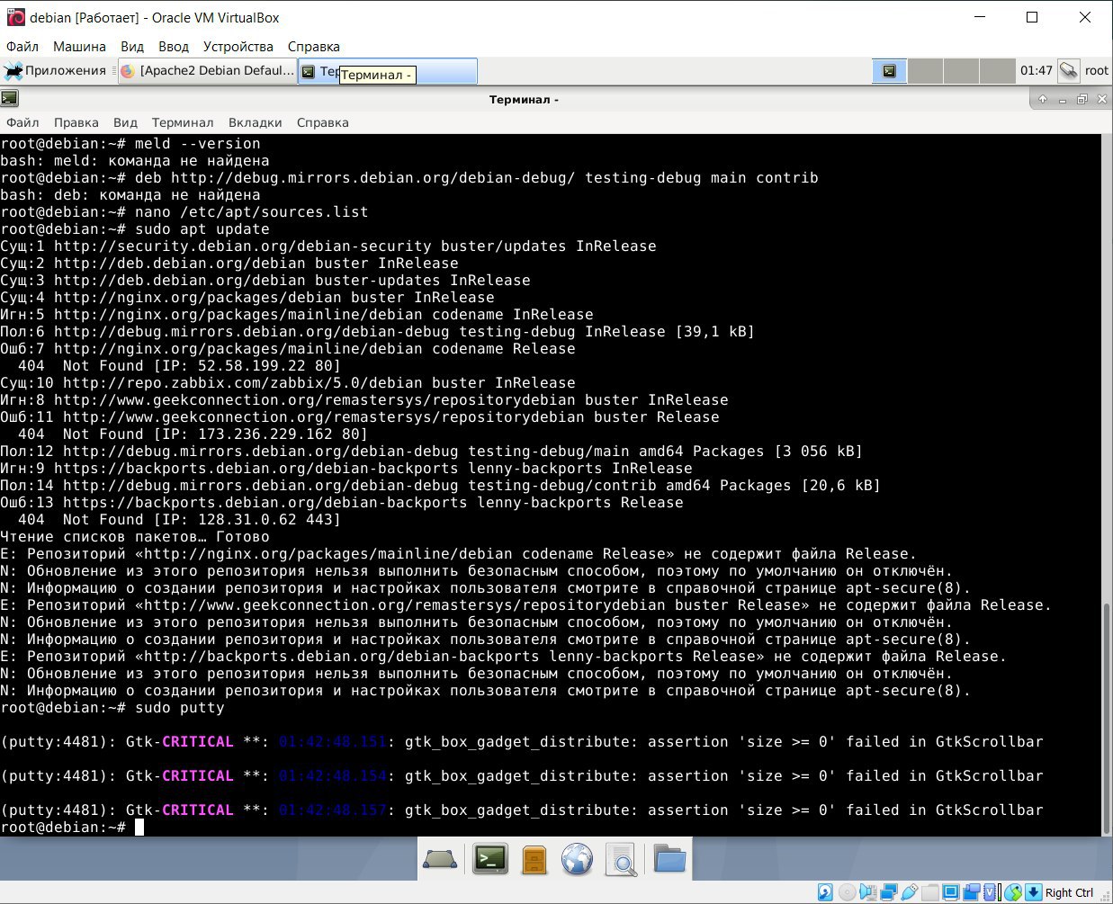
Task: Launch web browser globe dock icon
Action: [x=577, y=860]
